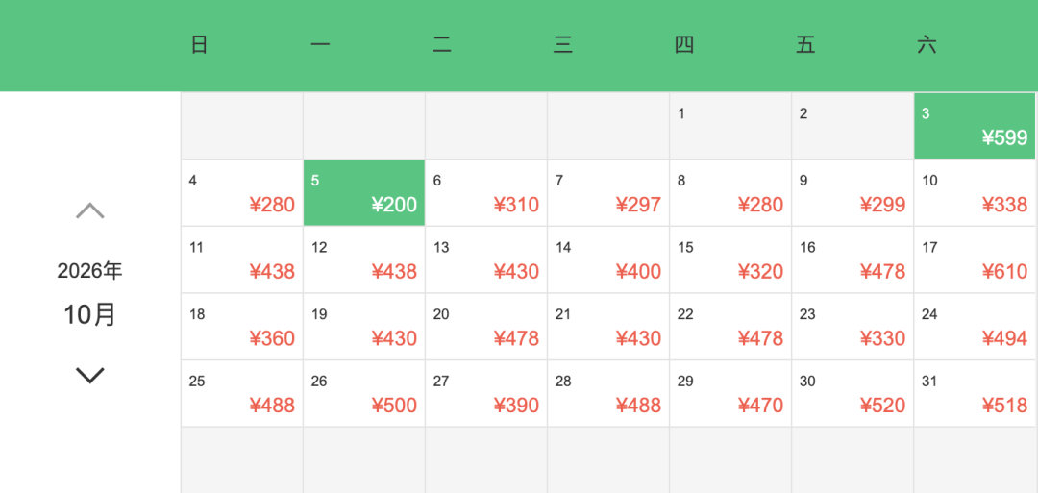Go to previous month with up chevron

[x=90, y=211]
